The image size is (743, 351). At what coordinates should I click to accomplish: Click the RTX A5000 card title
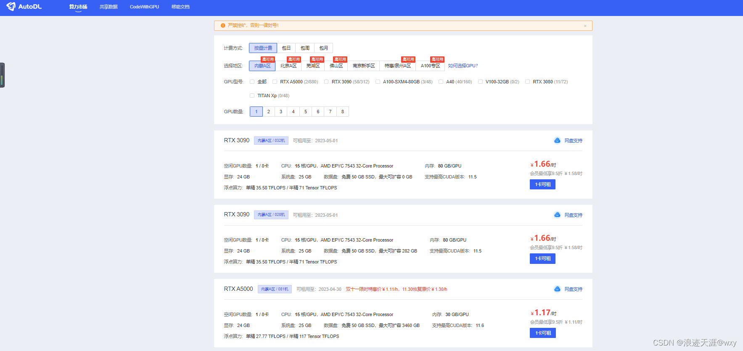pos(238,289)
